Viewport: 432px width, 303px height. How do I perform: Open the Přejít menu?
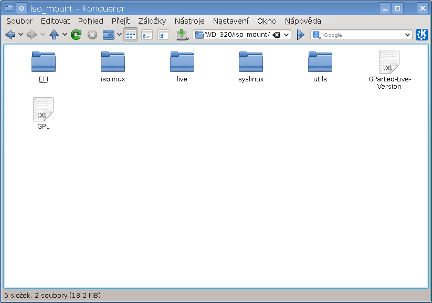pos(121,21)
